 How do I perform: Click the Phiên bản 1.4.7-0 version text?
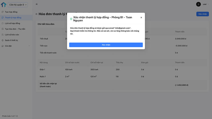click(x=10, y=116)
